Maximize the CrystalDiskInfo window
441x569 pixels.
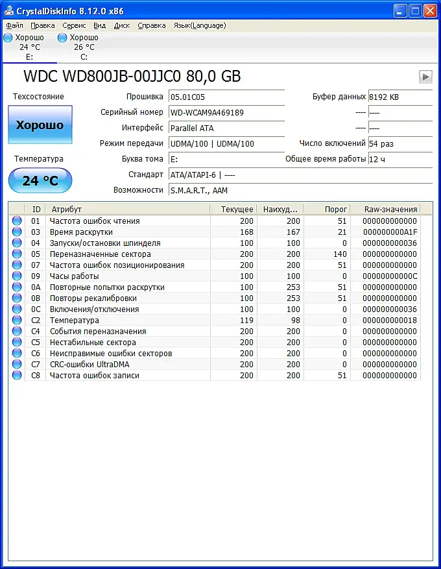coord(415,11)
